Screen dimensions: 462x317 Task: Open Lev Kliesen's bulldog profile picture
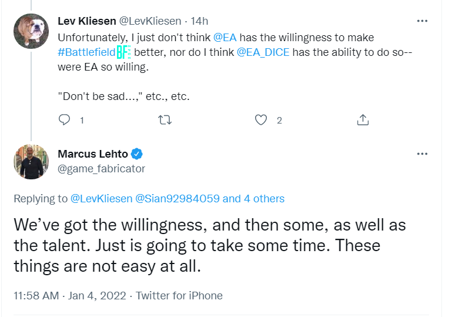(31, 32)
